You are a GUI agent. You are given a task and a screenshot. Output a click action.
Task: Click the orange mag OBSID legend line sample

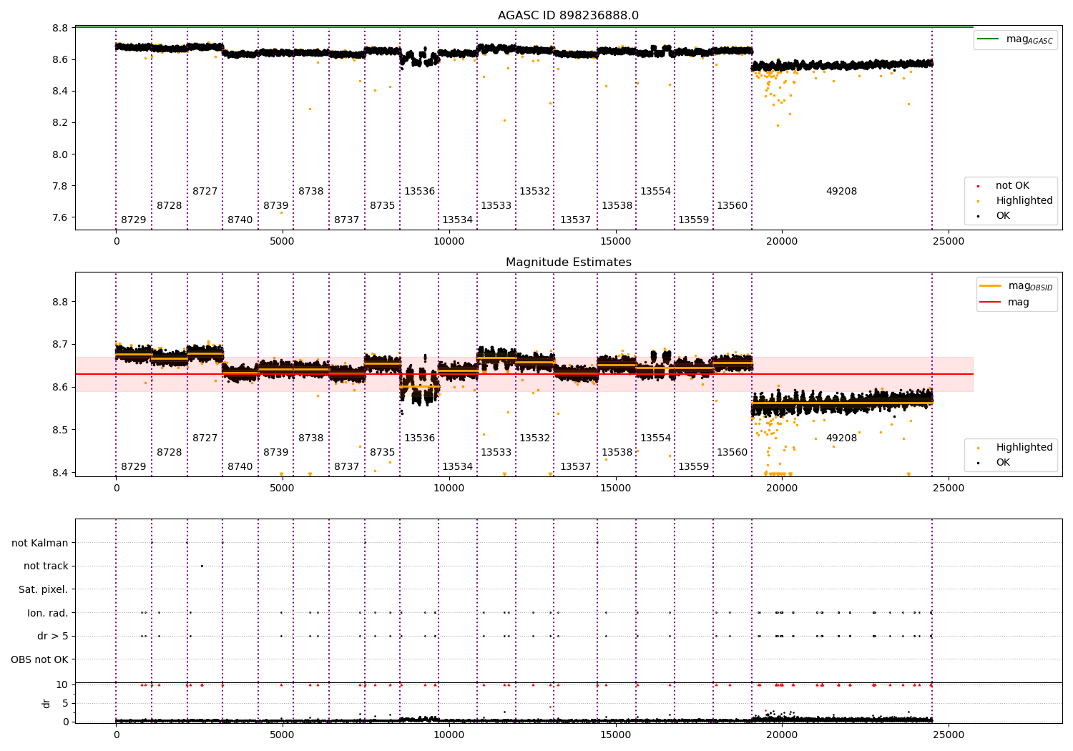click(x=990, y=285)
